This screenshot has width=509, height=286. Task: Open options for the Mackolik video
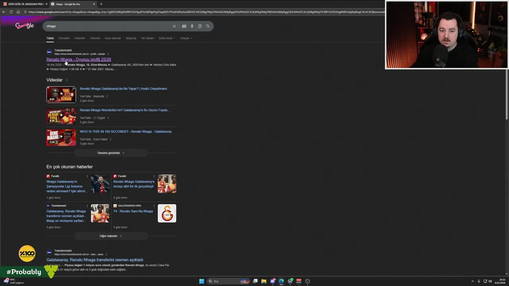[107, 97]
